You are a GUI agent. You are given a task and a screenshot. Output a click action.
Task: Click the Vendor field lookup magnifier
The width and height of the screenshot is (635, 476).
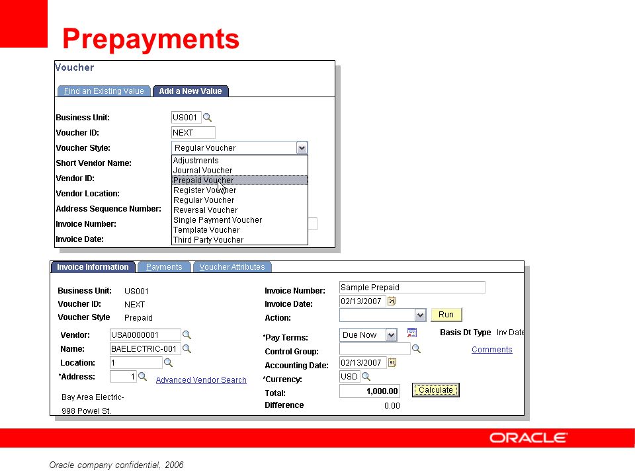click(x=187, y=335)
